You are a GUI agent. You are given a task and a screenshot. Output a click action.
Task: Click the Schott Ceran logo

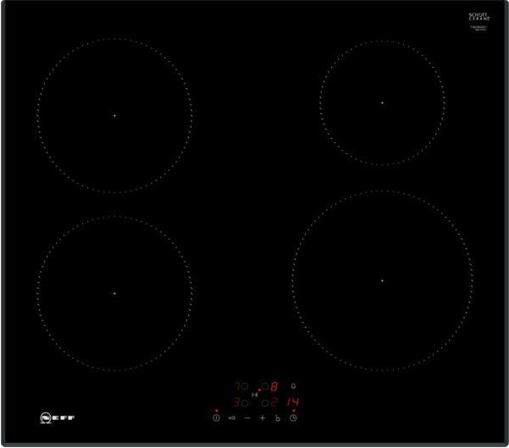click(480, 17)
